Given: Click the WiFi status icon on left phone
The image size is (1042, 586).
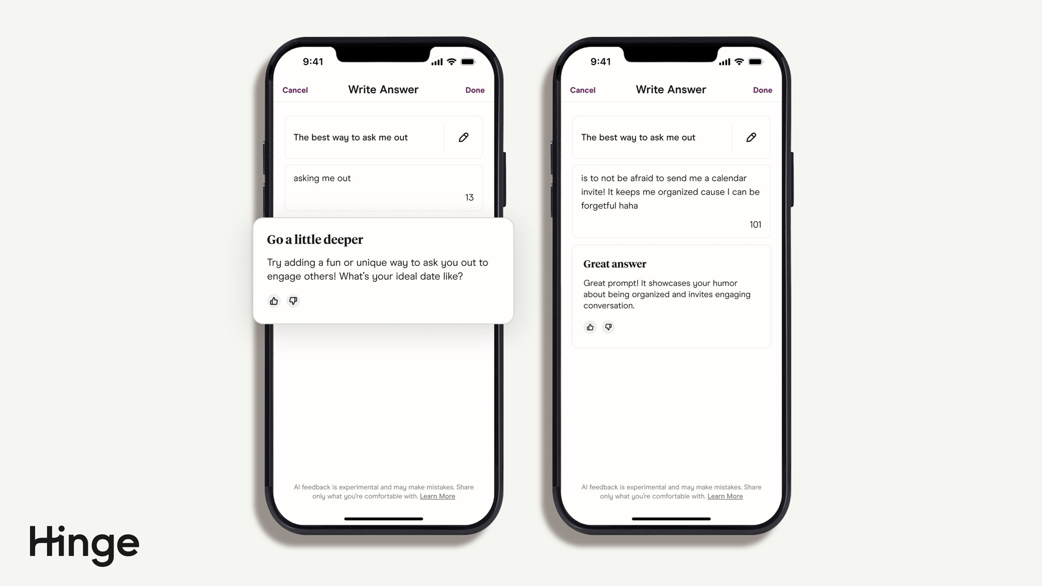Looking at the screenshot, I should 451,61.
